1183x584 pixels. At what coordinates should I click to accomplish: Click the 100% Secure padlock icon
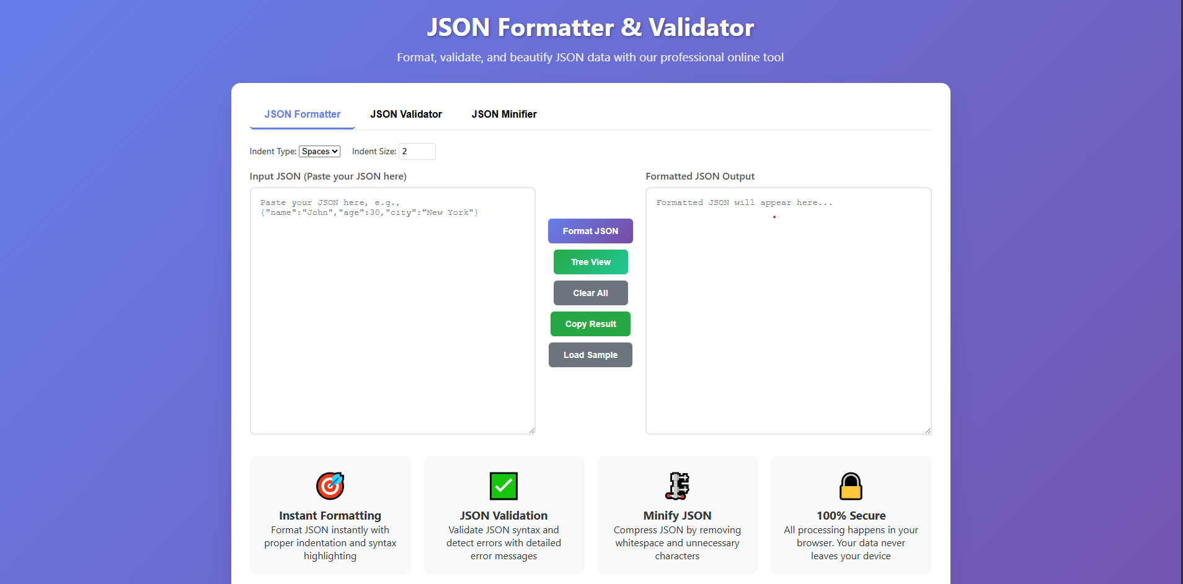click(851, 486)
